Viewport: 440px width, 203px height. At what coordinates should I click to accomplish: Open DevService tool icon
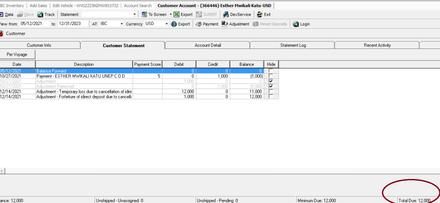pos(226,14)
